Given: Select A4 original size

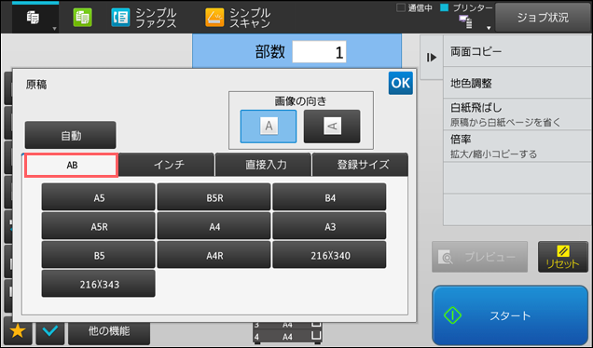Looking at the screenshot, I should pos(214,226).
